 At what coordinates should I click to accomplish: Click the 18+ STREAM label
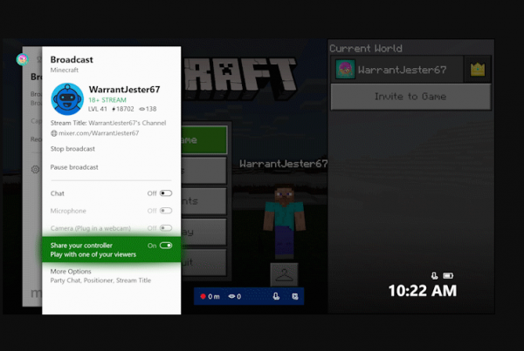coord(107,100)
